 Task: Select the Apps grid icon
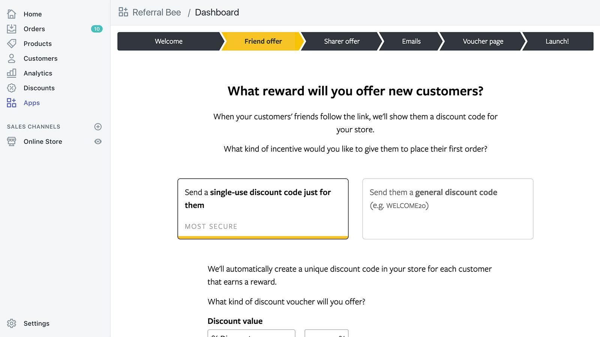tap(12, 103)
